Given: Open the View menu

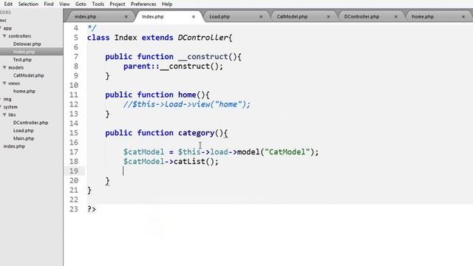Looking at the screenshot, I should [64, 4].
